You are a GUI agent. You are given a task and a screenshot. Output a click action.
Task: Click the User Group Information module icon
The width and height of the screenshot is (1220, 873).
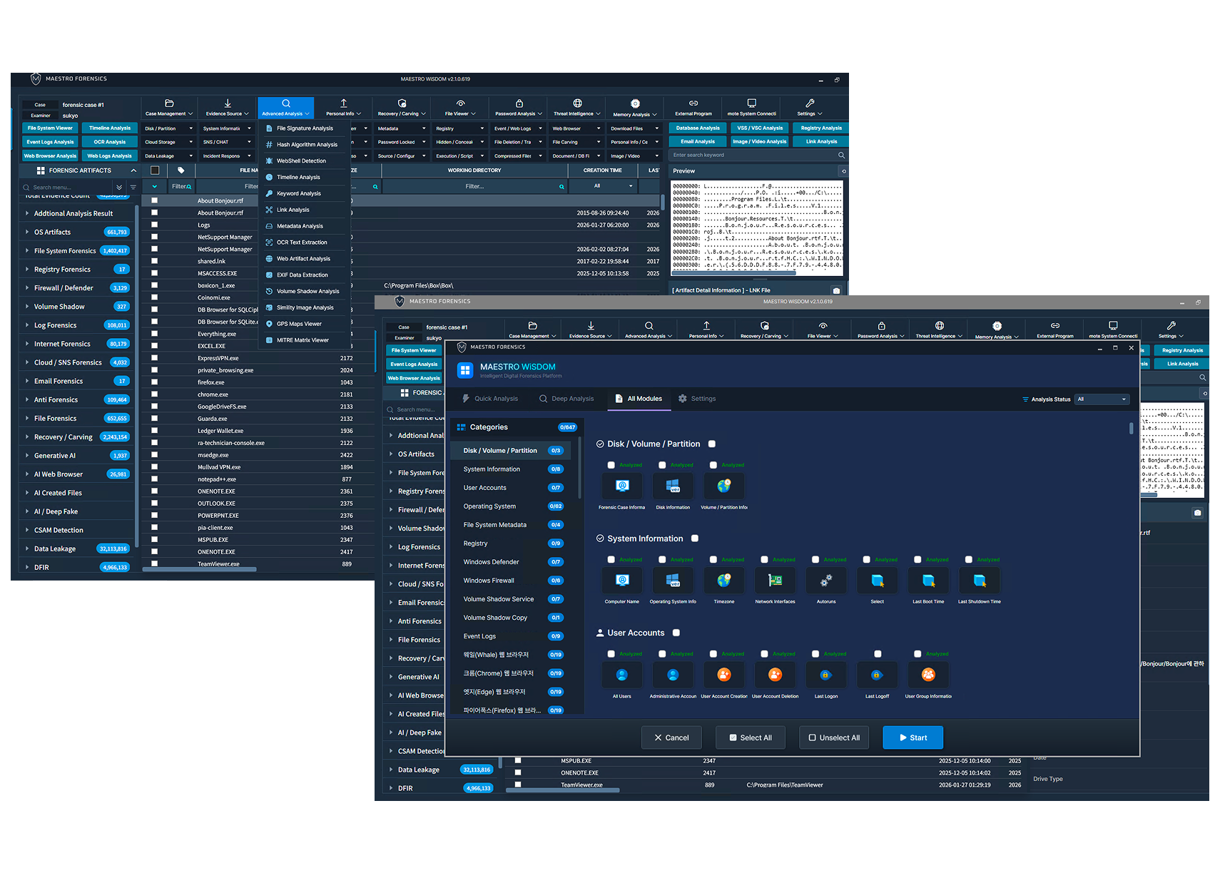[928, 675]
